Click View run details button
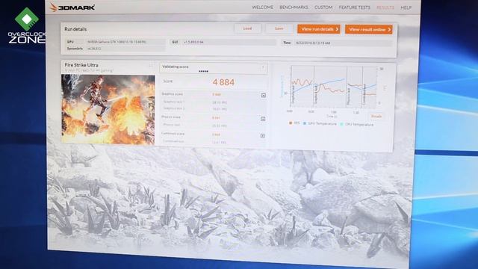Viewport: 478px width, 269px height. pyautogui.click(x=319, y=29)
